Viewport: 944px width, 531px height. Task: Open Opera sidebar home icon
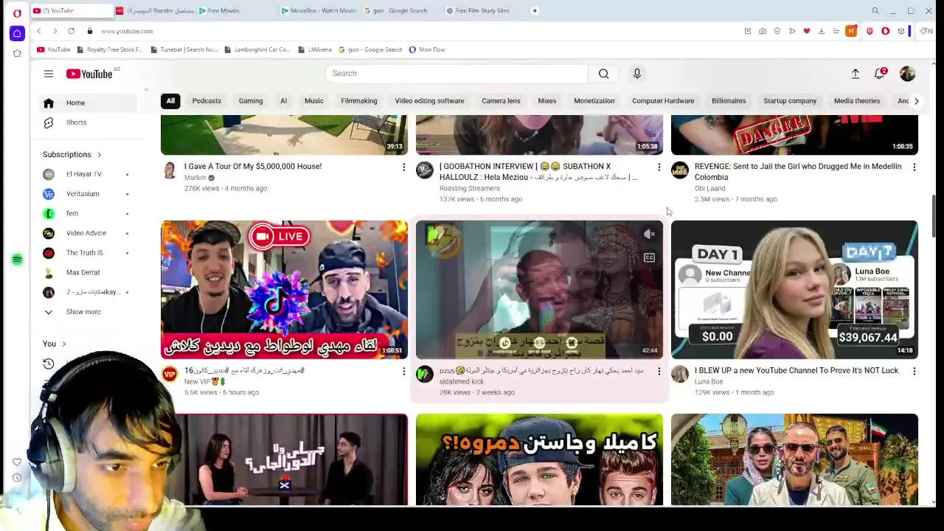tap(17, 33)
